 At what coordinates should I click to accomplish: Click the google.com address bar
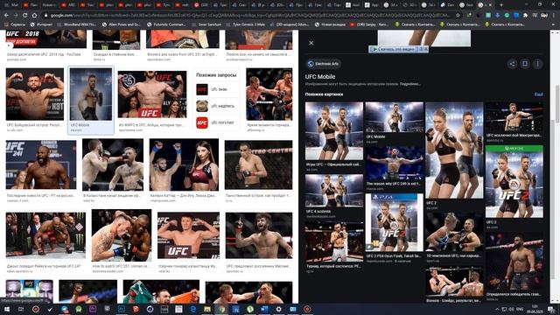[x=250, y=16]
